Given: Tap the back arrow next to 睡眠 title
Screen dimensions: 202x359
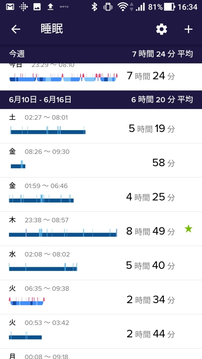Looking at the screenshot, I should (16, 29).
